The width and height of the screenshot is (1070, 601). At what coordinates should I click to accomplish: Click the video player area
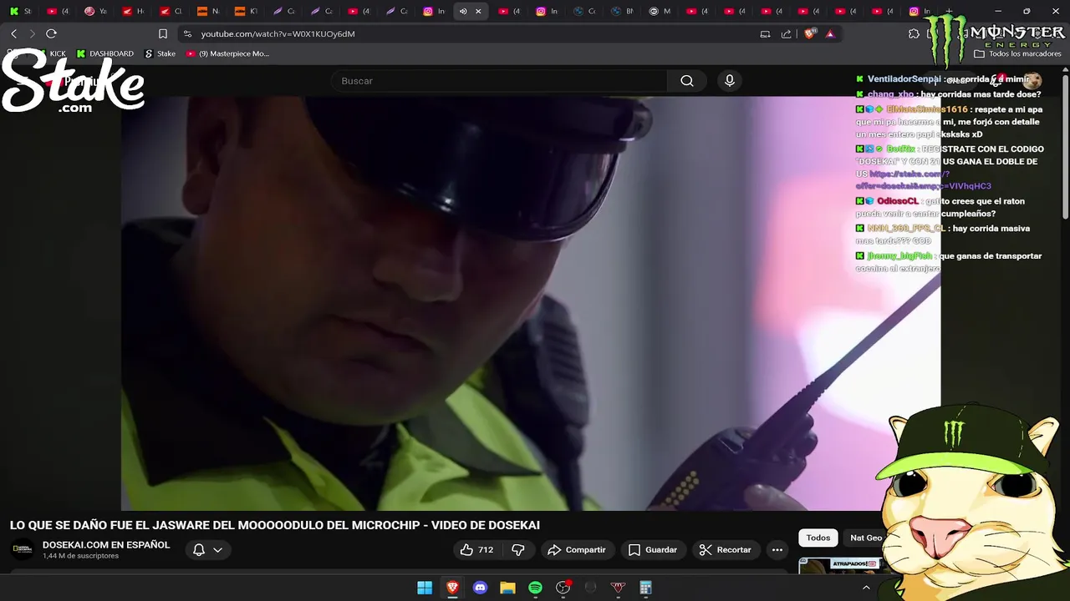coord(531,303)
